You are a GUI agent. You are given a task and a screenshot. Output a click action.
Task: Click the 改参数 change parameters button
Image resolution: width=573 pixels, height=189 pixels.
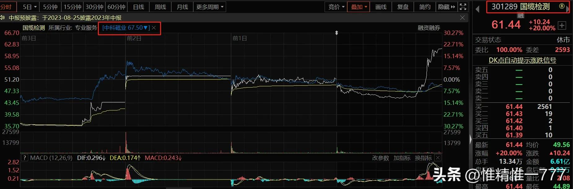pos(380,158)
